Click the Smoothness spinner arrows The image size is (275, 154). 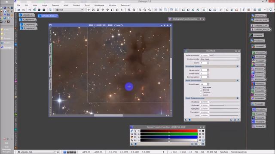tap(208, 84)
